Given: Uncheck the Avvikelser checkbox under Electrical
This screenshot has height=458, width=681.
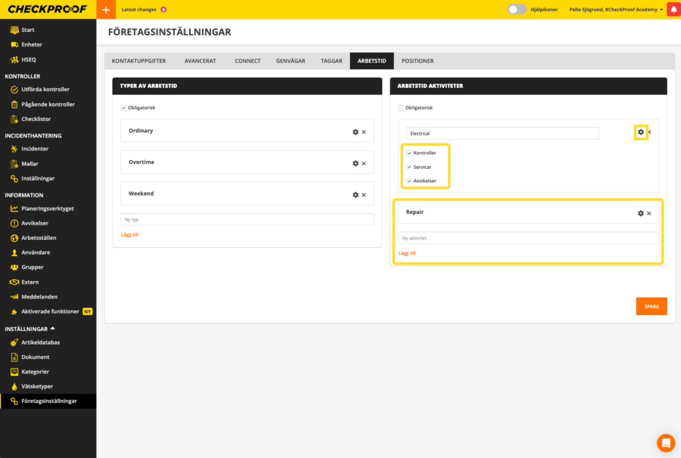Looking at the screenshot, I should click(x=409, y=181).
